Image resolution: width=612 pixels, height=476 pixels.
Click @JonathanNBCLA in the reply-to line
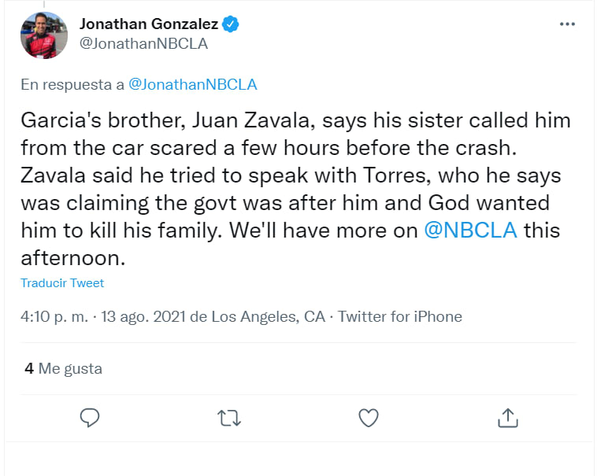(x=192, y=84)
